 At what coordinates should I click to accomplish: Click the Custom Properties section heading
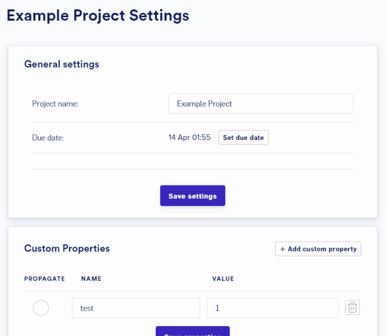(x=67, y=248)
